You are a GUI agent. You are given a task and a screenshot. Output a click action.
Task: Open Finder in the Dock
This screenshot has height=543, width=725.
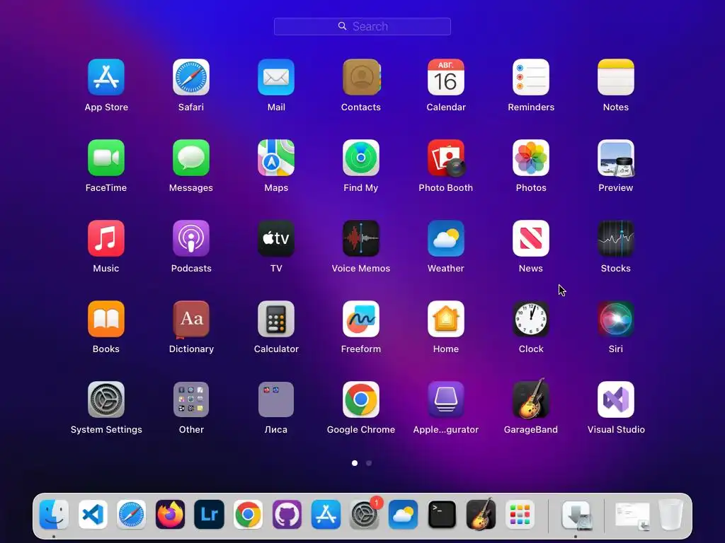coord(54,515)
